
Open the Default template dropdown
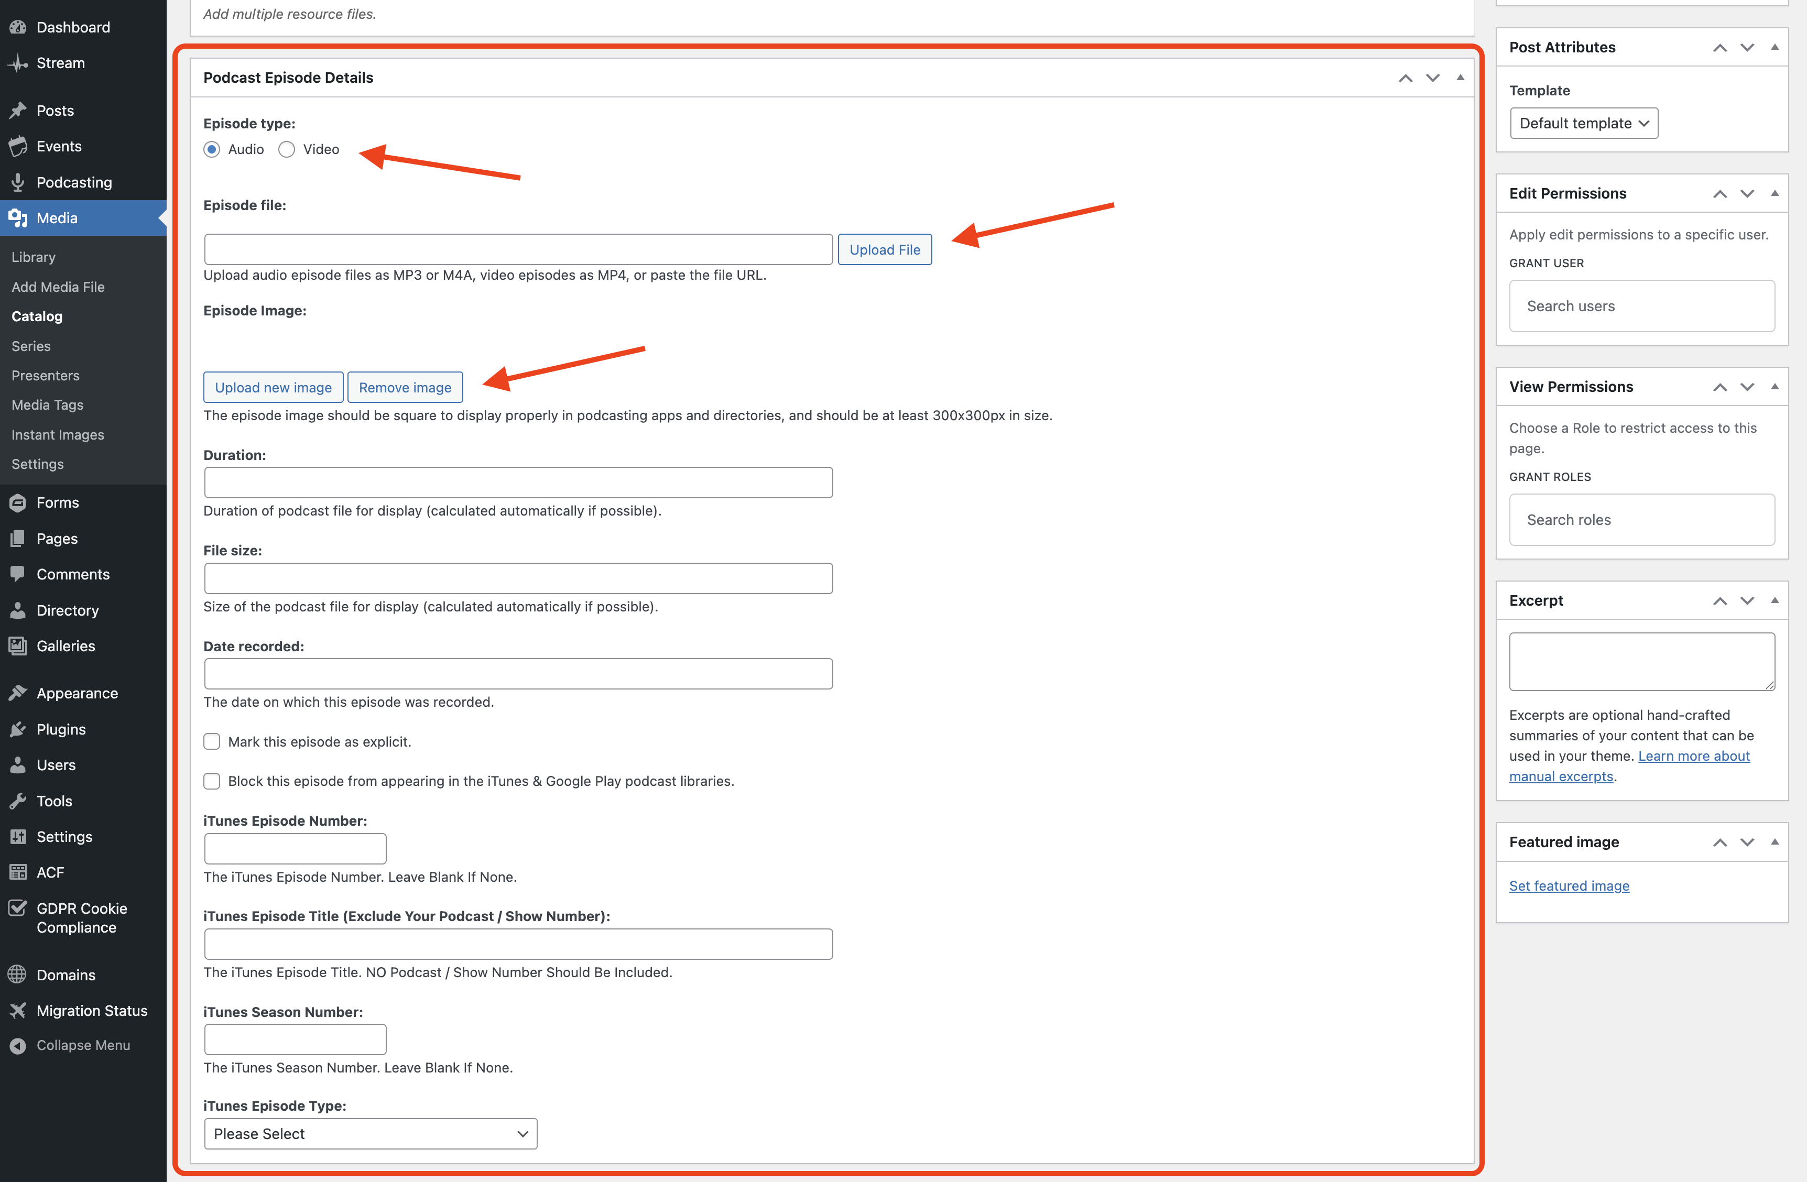point(1583,123)
